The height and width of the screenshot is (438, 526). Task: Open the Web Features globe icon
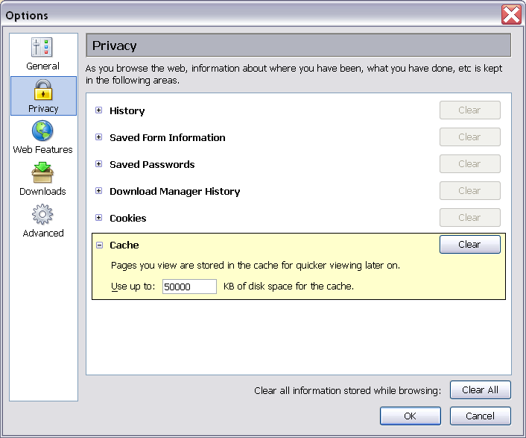tap(43, 132)
